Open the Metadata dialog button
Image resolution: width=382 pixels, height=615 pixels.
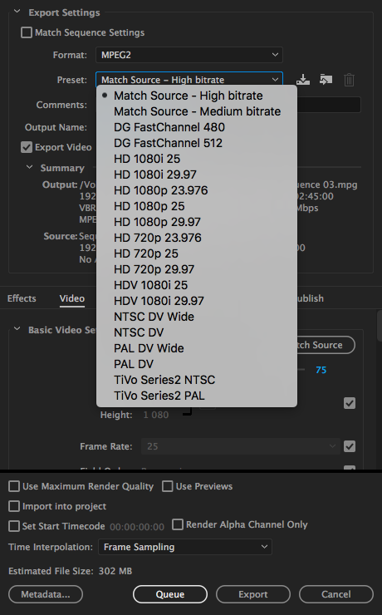pyautogui.click(x=46, y=594)
